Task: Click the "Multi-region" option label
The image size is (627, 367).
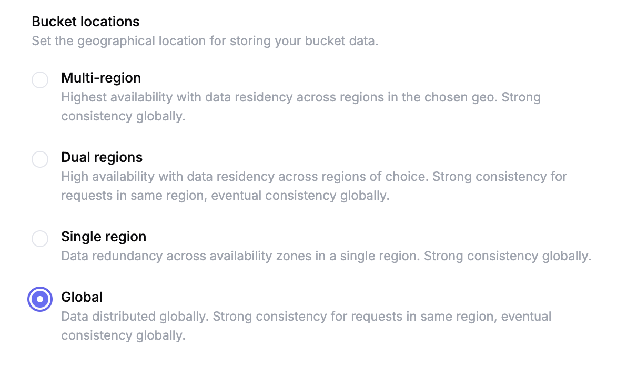Action: click(101, 78)
